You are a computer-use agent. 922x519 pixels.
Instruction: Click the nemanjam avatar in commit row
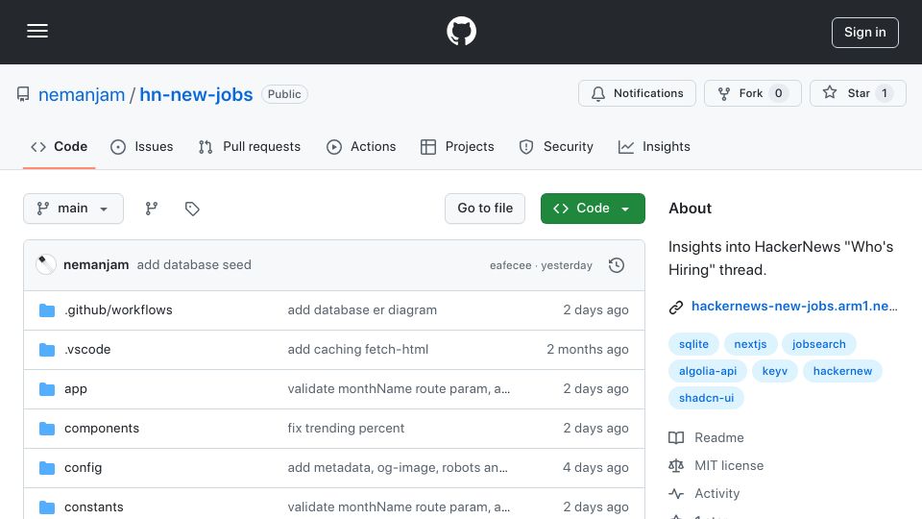[46, 265]
